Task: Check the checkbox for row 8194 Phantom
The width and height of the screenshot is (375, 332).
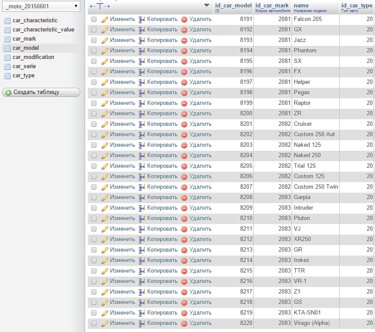Action: [x=94, y=51]
